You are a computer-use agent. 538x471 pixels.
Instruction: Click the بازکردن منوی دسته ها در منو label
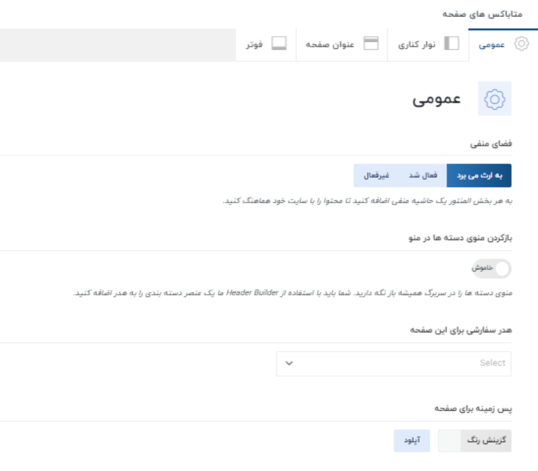460,238
